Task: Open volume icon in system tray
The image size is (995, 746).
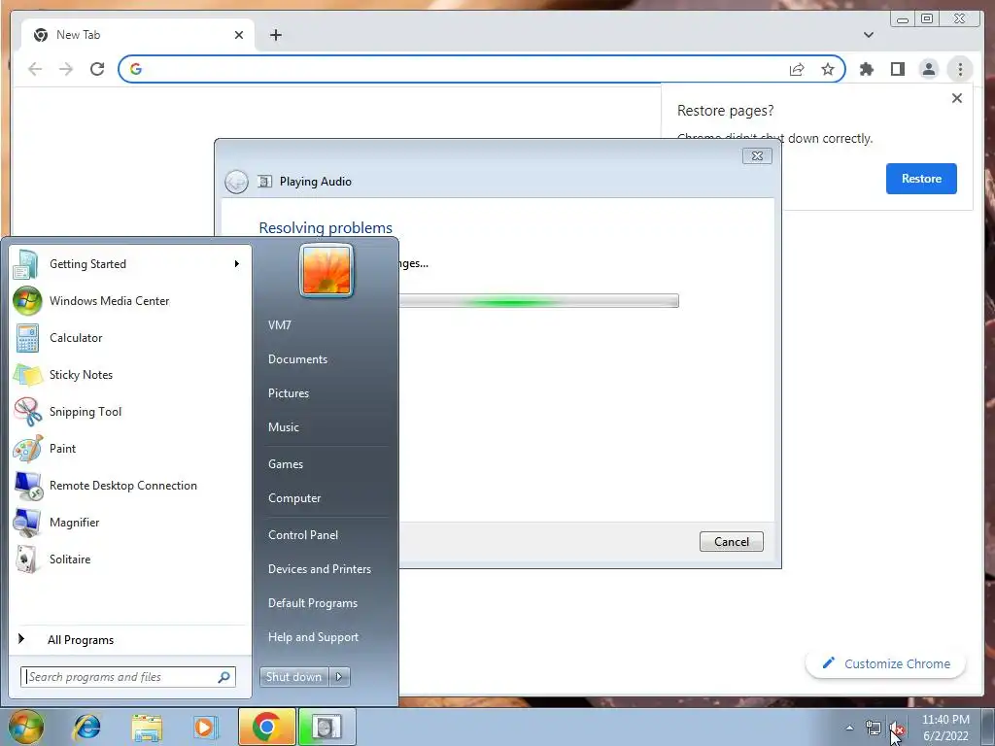Action: (x=897, y=729)
